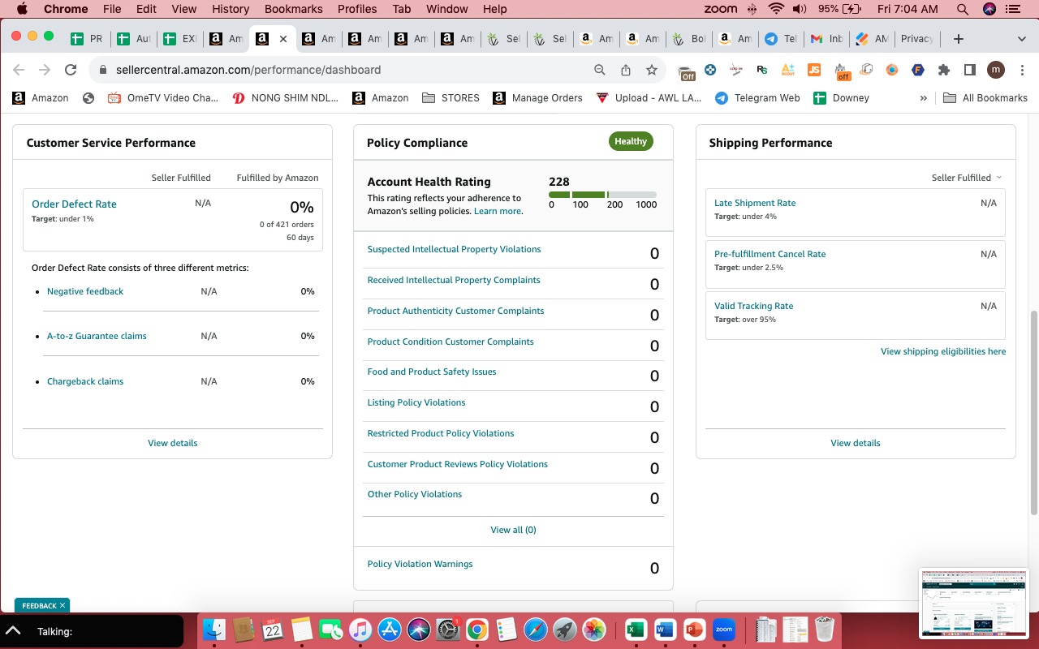The height and width of the screenshot is (649, 1039).
Task: Open the STORES bookmark folder
Action: click(x=451, y=98)
